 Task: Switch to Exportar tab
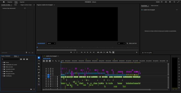(22, 2)
